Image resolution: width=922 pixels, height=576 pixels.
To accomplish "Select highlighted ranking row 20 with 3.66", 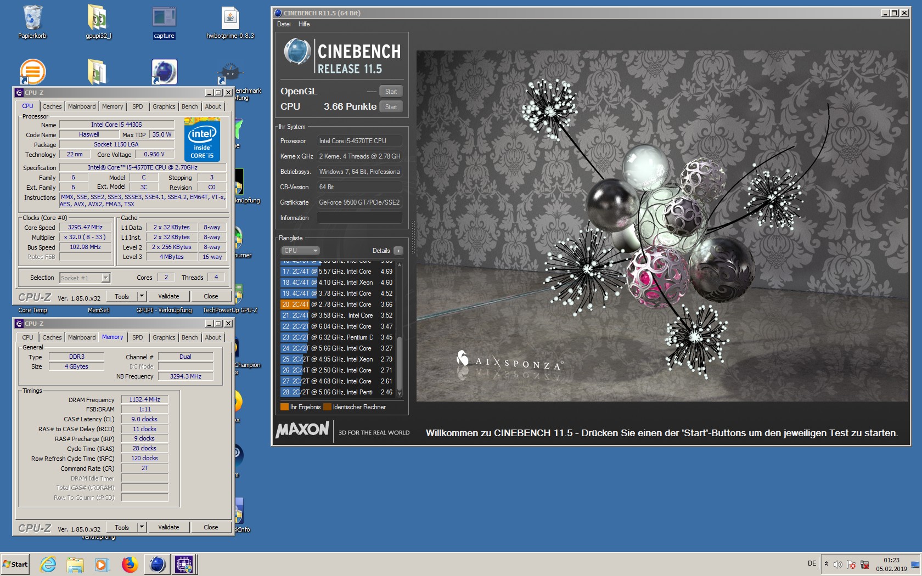I will (x=338, y=304).
